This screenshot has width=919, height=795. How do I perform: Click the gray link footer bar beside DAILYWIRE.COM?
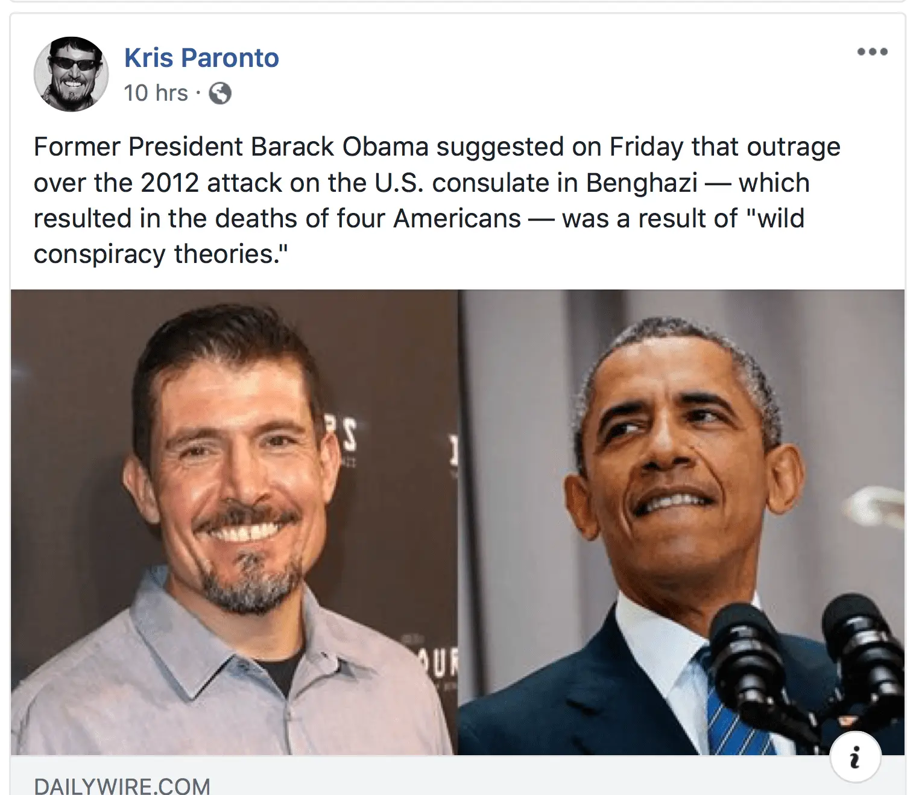(458, 775)
